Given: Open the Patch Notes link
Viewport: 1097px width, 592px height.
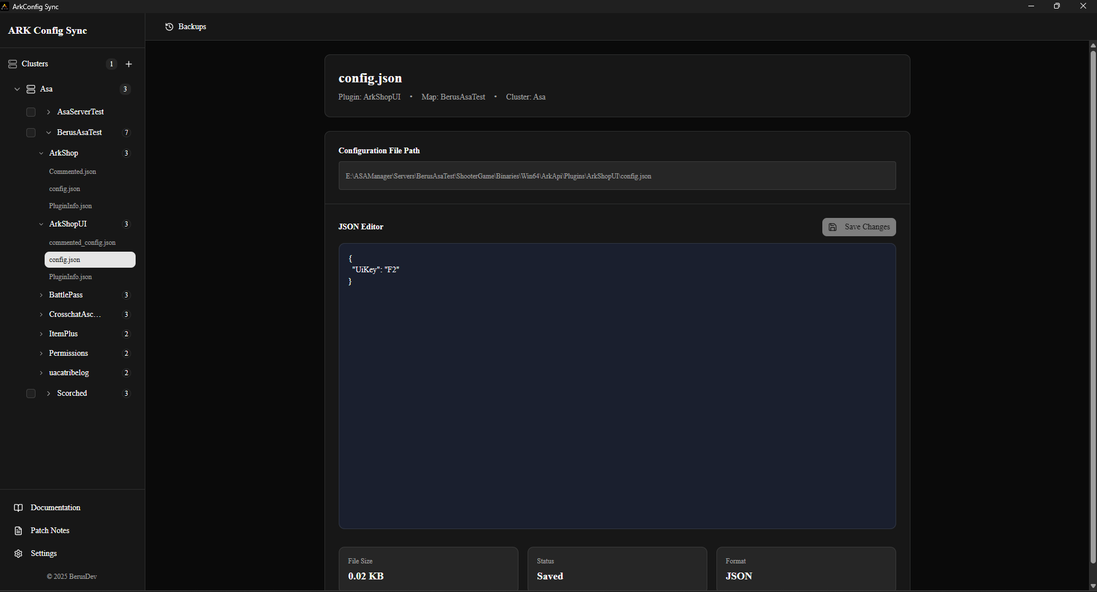Looking at the screenshot, I should pyautogui.click(x=50, y=531).
